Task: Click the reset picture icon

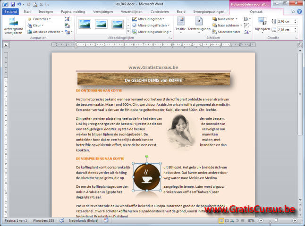Action: (x=68, y=32)
